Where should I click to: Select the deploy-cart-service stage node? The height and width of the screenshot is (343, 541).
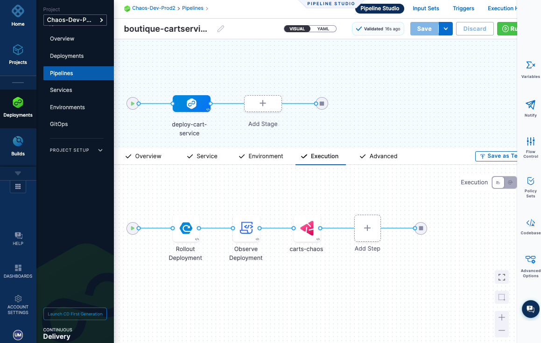tap(191, 104)
